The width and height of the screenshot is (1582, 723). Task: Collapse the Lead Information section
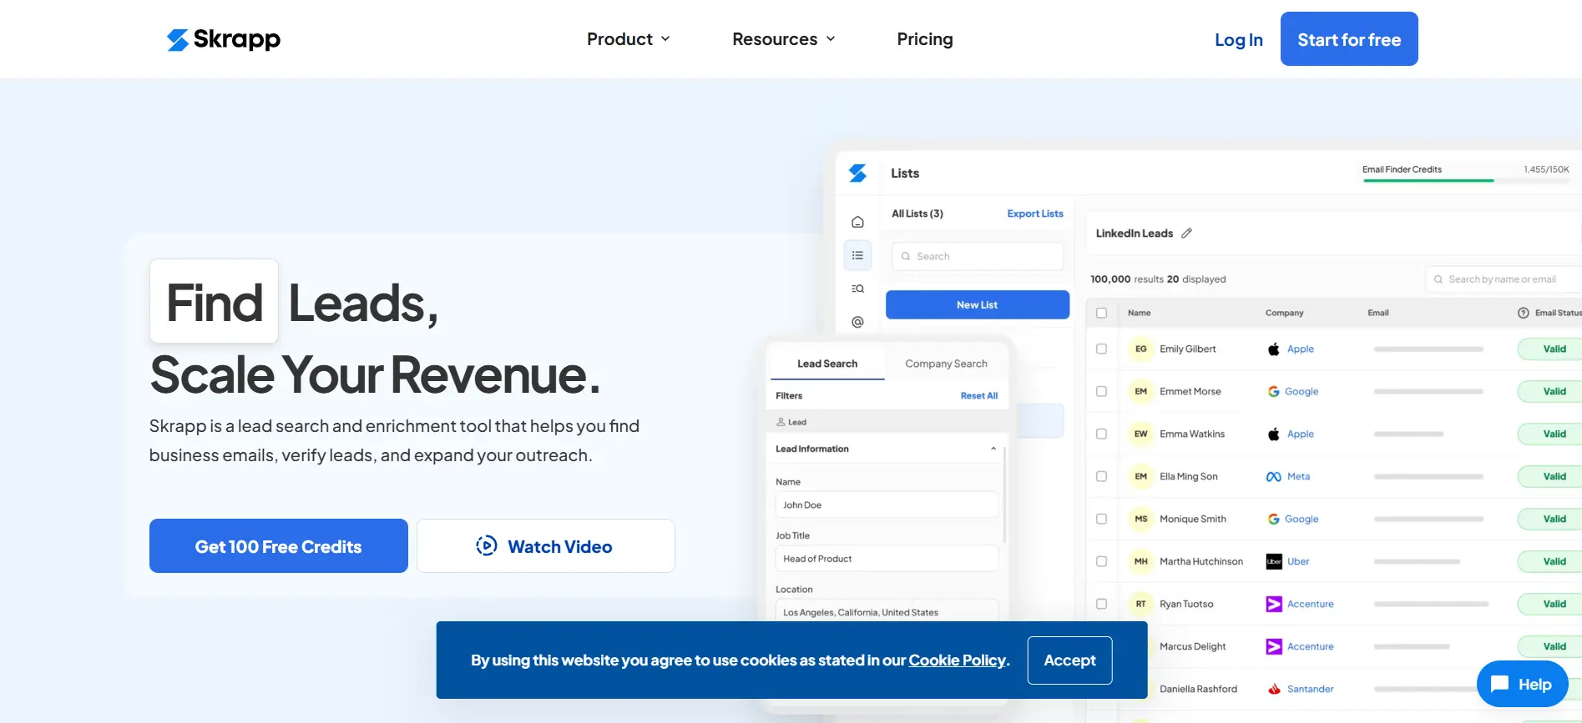click(x=993, y=449)
